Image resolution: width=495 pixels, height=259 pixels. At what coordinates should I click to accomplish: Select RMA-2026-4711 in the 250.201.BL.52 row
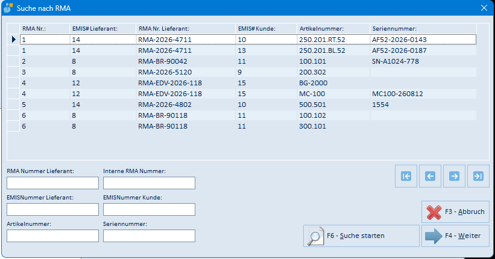186,50
